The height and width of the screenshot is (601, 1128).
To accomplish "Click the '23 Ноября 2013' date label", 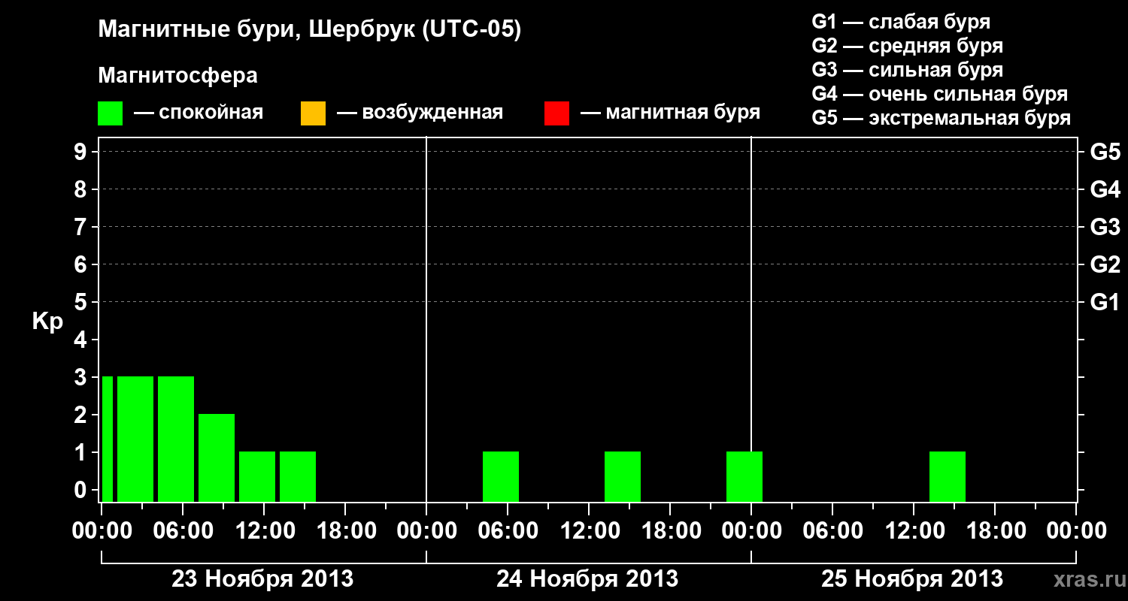I will pos(263,578).
